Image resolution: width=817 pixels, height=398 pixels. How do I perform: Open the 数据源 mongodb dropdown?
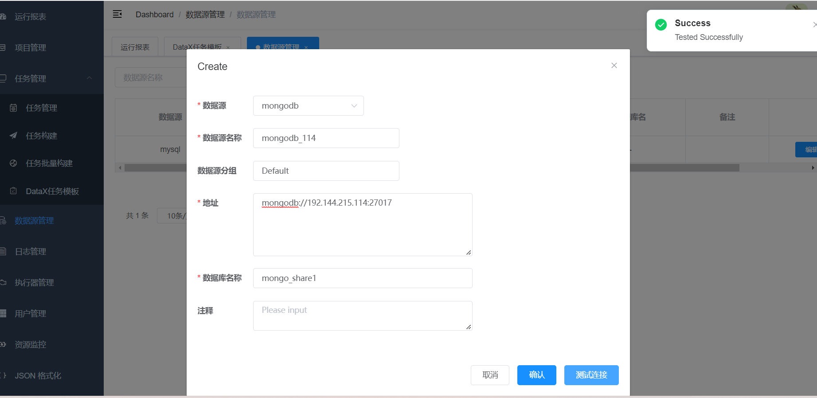(309, 106)
